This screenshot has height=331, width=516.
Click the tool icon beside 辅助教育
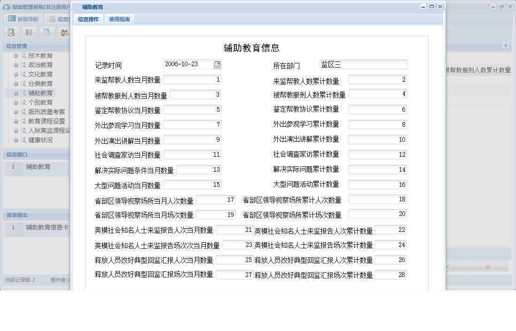click(23, 93)
